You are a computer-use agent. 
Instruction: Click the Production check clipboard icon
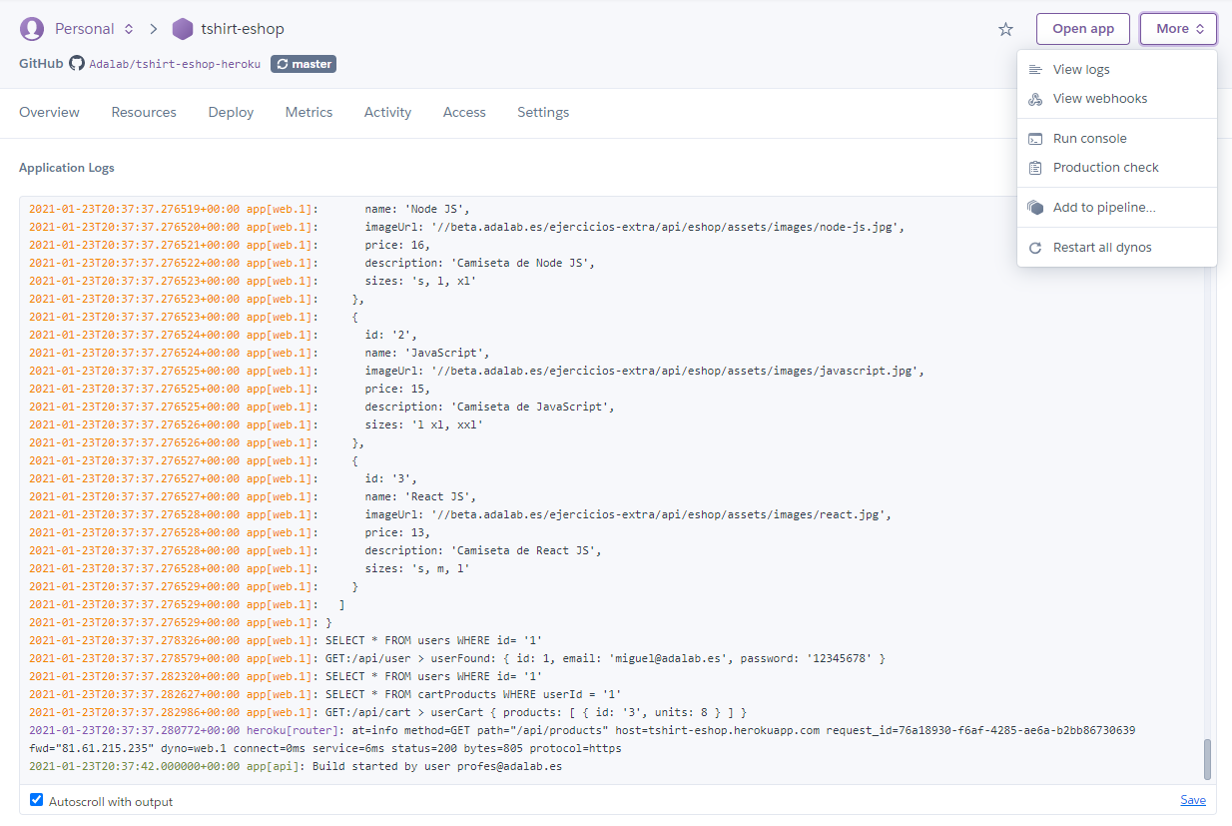point(1035,168)
